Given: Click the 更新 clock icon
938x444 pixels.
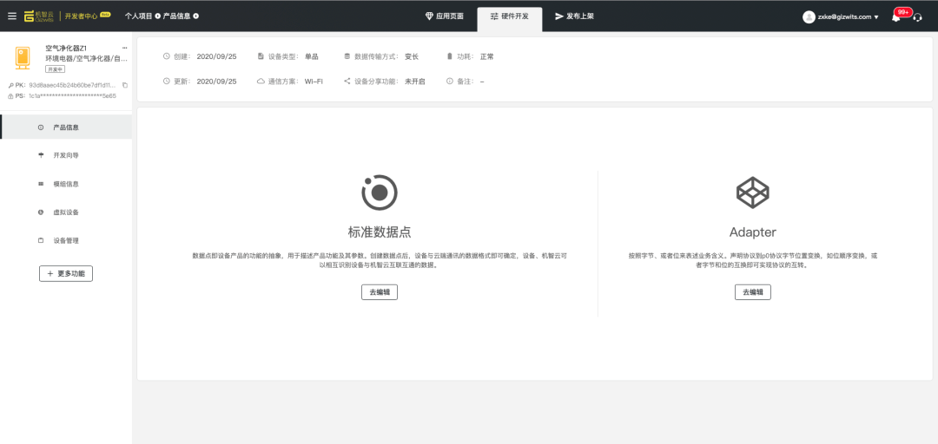Looking at the screenshot, I should pos(166,82).
